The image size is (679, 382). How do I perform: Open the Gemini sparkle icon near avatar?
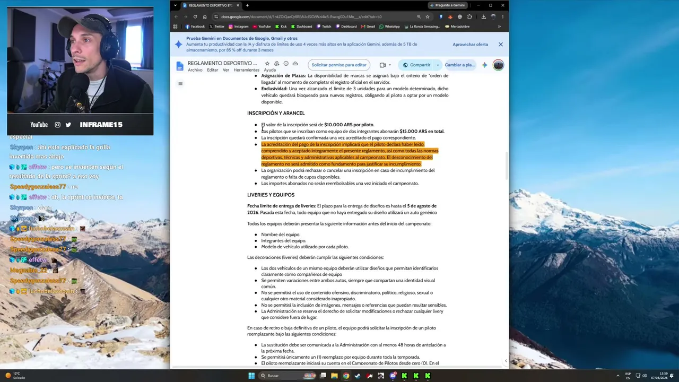[x=484, y=65]
